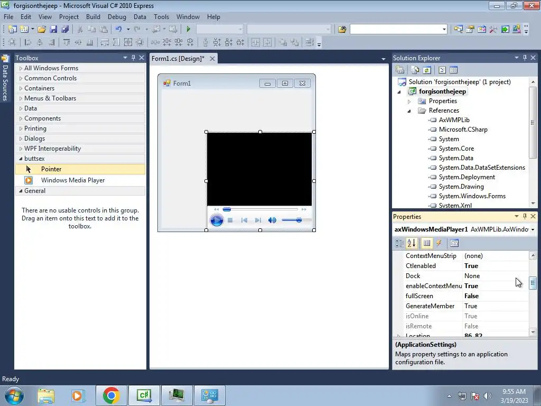Click the Windows Start button

coord(14,395)
